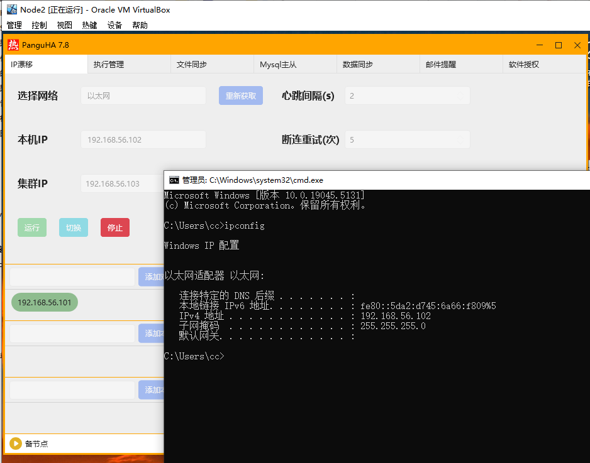
Task: Click inside the 本机IP input field
Action: (143, 139)
